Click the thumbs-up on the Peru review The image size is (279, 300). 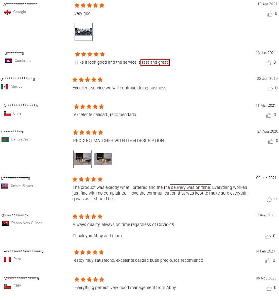point(268,261)
